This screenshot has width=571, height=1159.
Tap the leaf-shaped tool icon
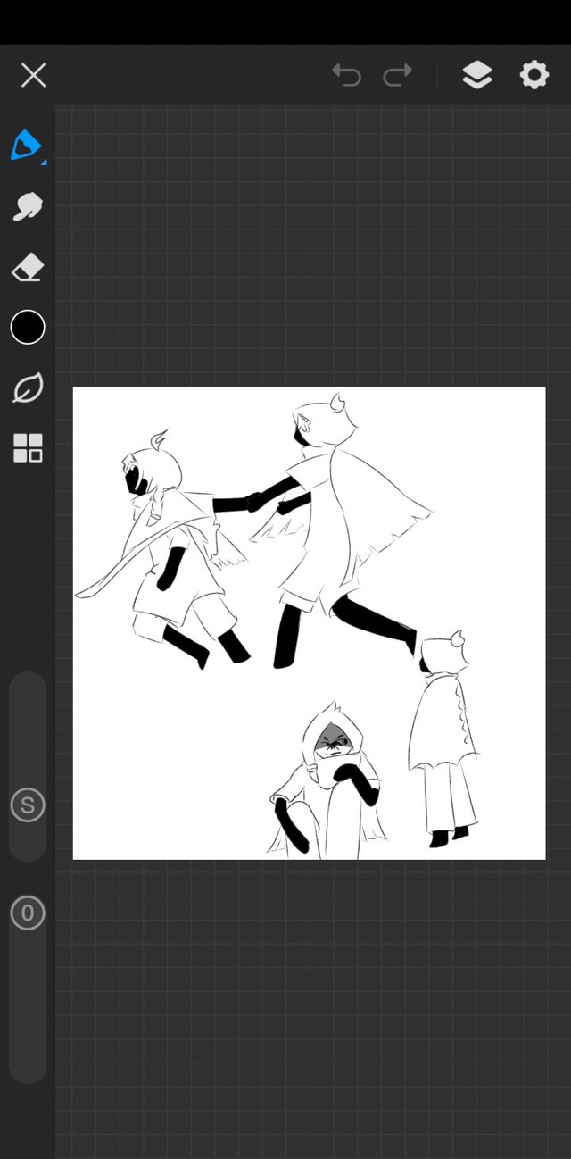(x=28, y=388)
